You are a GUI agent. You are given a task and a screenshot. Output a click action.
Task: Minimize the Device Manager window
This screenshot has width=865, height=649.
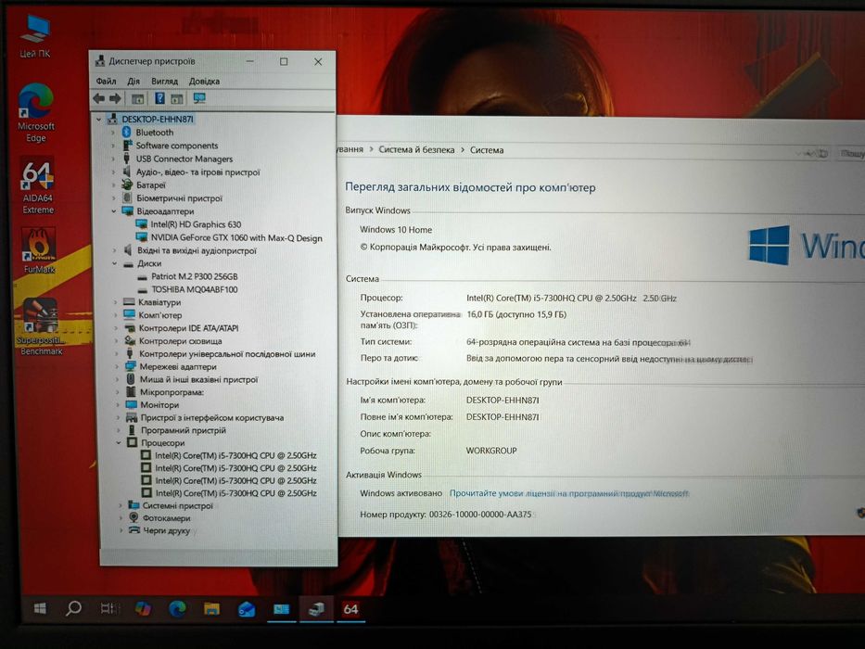250,62
